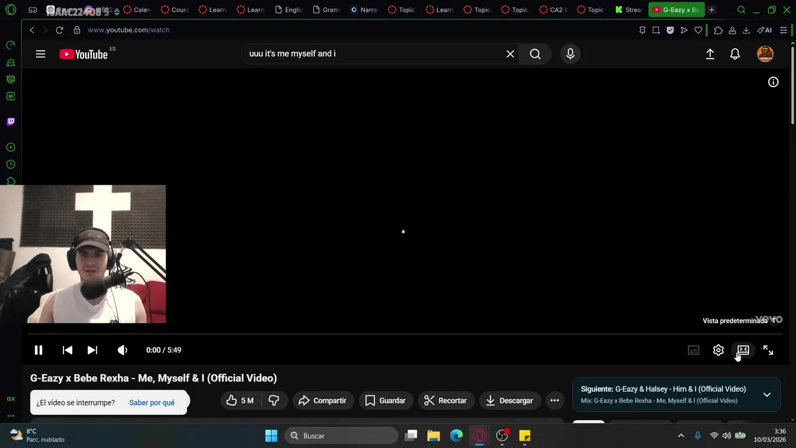796x448 pixels.
Task: Mute the video volume
Action: point(123,350)
